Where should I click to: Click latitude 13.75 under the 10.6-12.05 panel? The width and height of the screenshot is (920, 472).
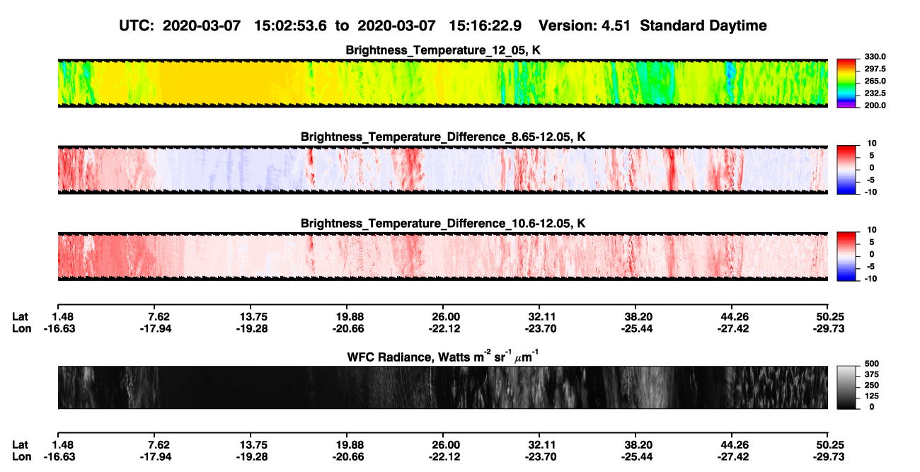[250, 316]
